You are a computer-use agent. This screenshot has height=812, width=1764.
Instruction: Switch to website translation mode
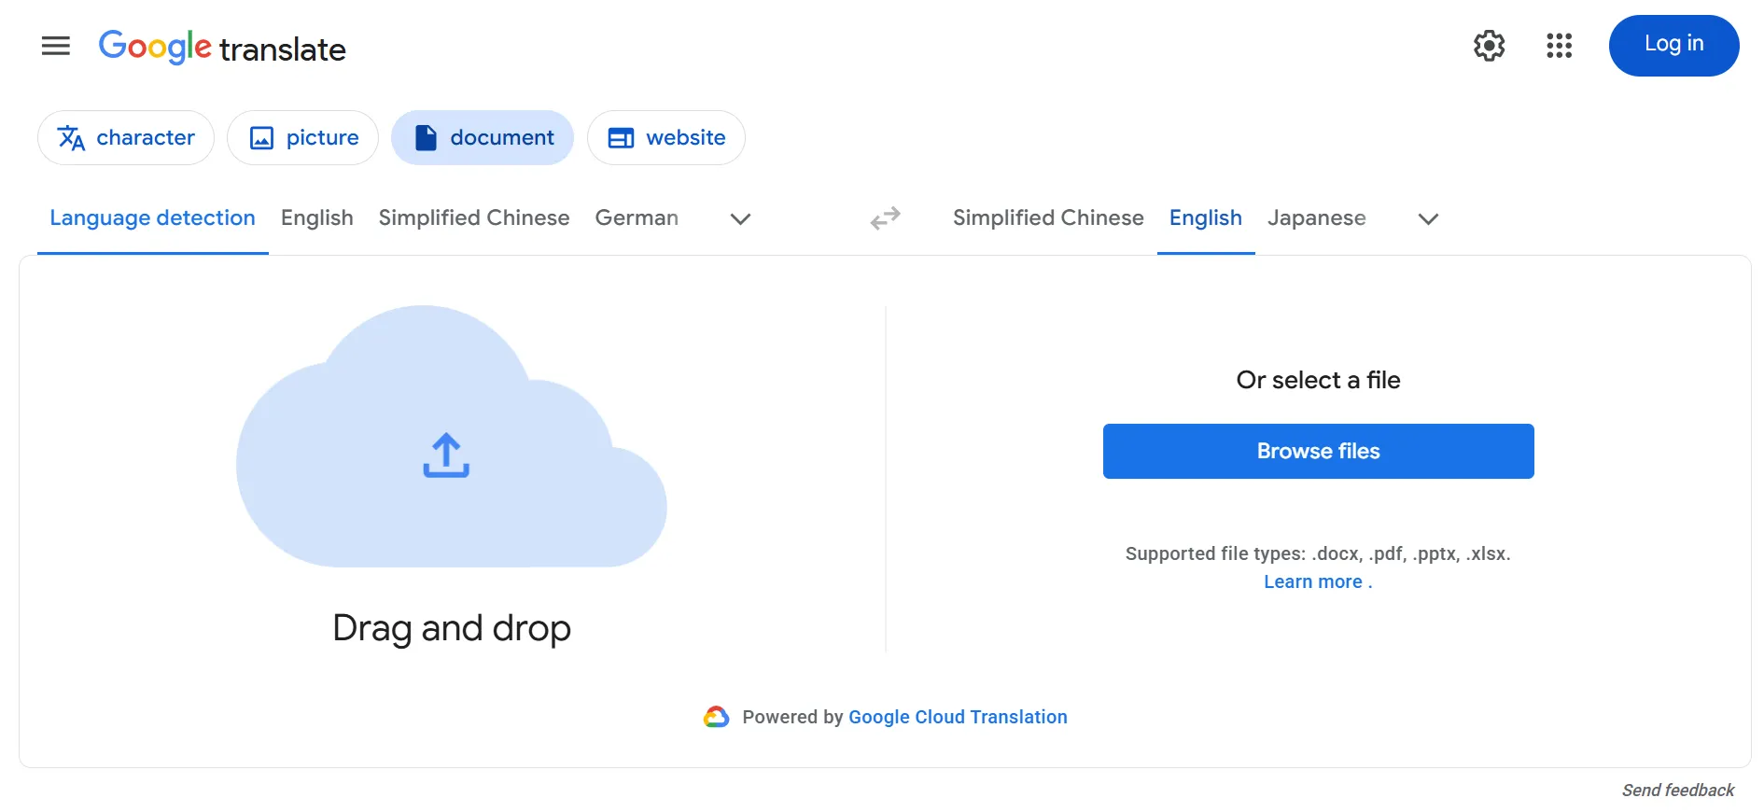pyautogui.click(x=666, y=138)
